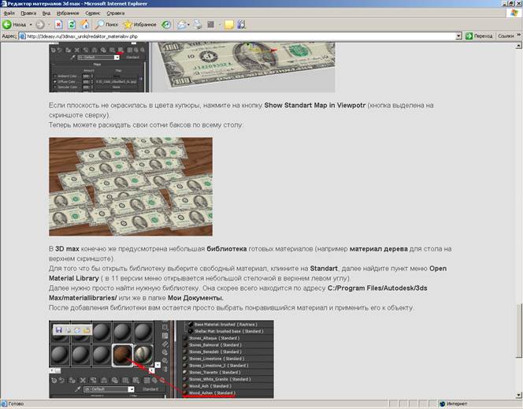523x409 pixels.
Task: Open the Mail button dropdown arrow
Action: (x=188, y=24)
